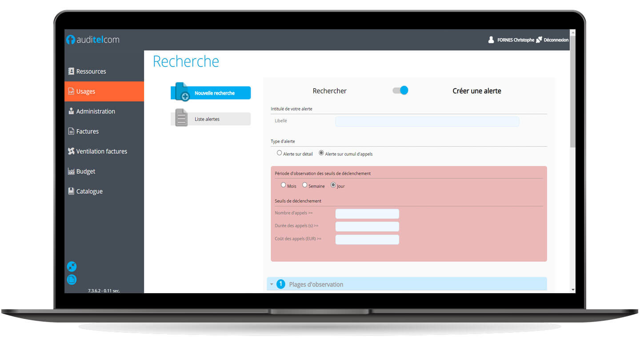Choose the Semaine radio option
Screen dimensions: 640x346
pyautogui.click(x=305, y=185)
